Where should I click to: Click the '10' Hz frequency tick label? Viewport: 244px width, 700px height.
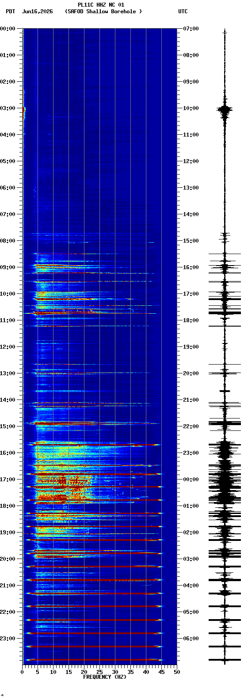53,672
